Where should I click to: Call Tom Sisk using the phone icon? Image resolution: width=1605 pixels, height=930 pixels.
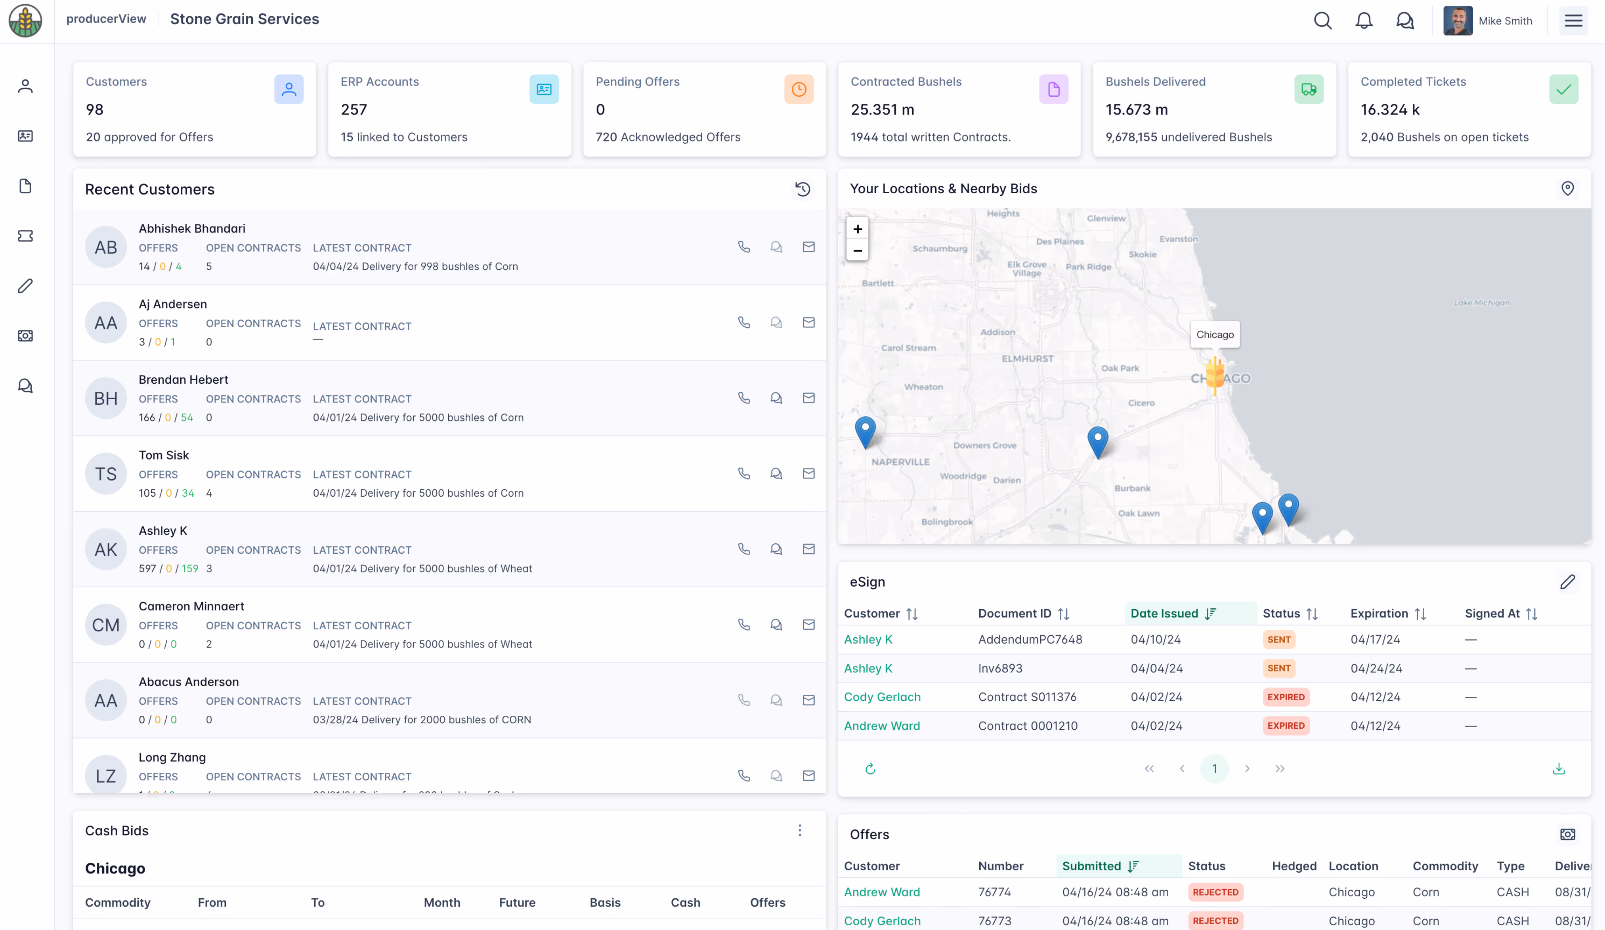click(x=744, y=474)
